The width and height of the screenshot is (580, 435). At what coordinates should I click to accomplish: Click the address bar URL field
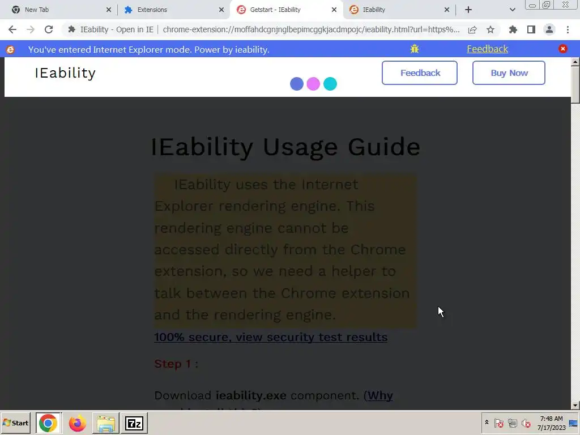(311, 29)
